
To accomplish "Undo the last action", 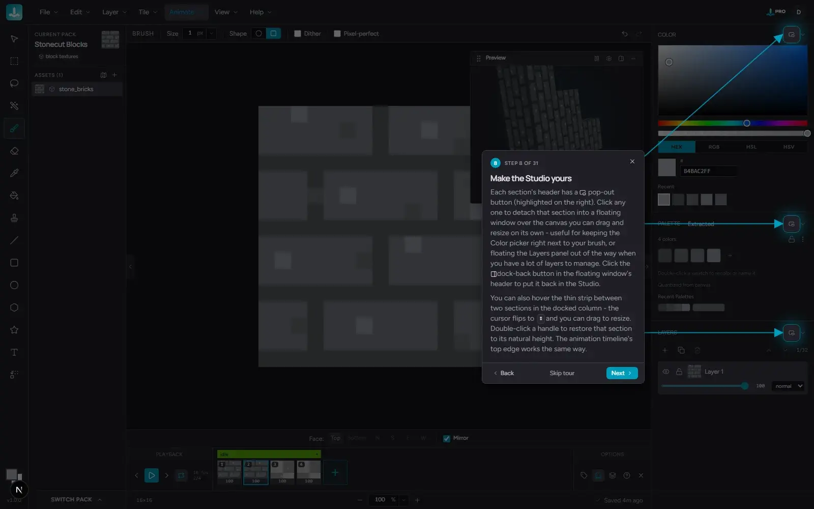I will point(625,34).
